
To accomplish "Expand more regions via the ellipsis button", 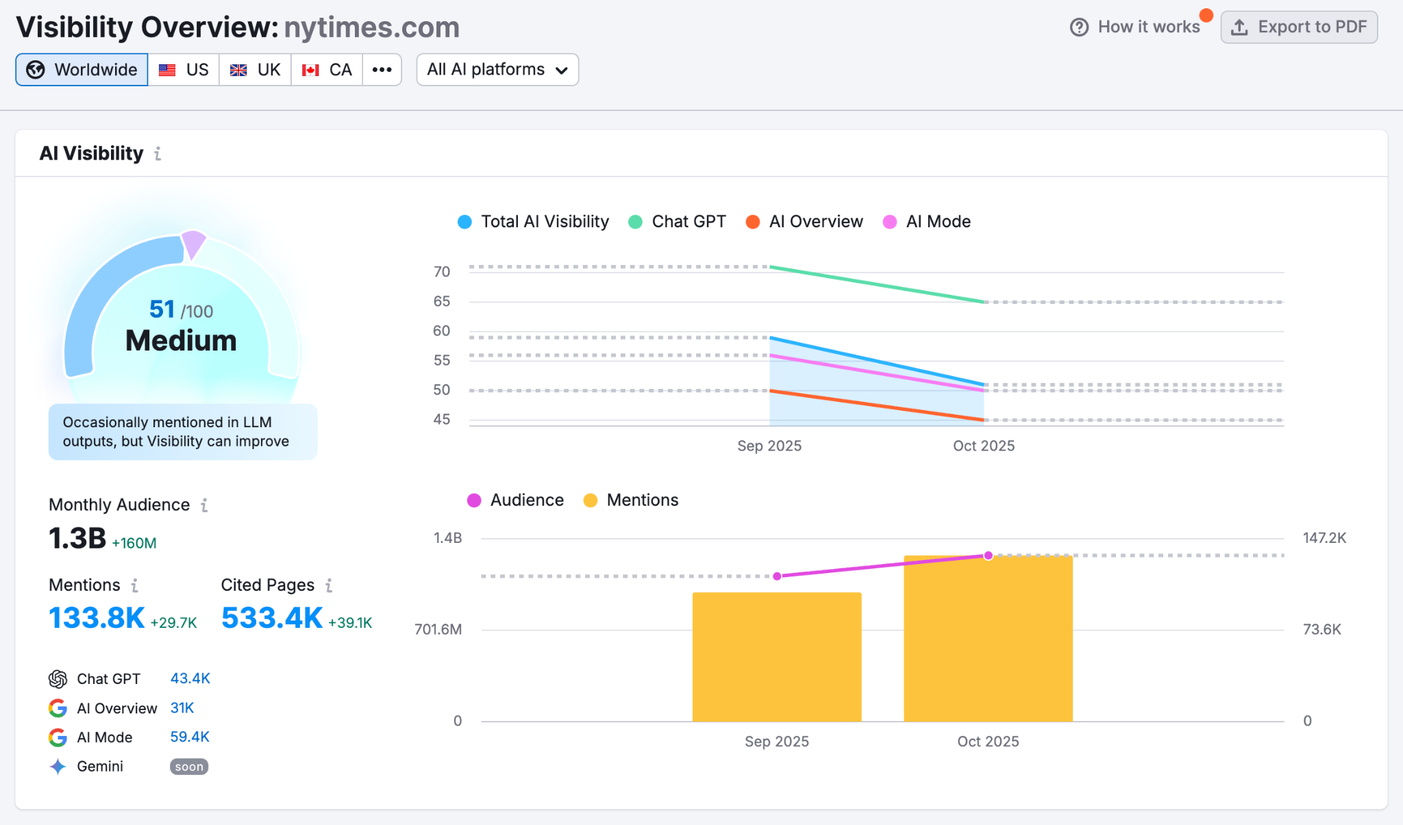I will tap(382, 69).
